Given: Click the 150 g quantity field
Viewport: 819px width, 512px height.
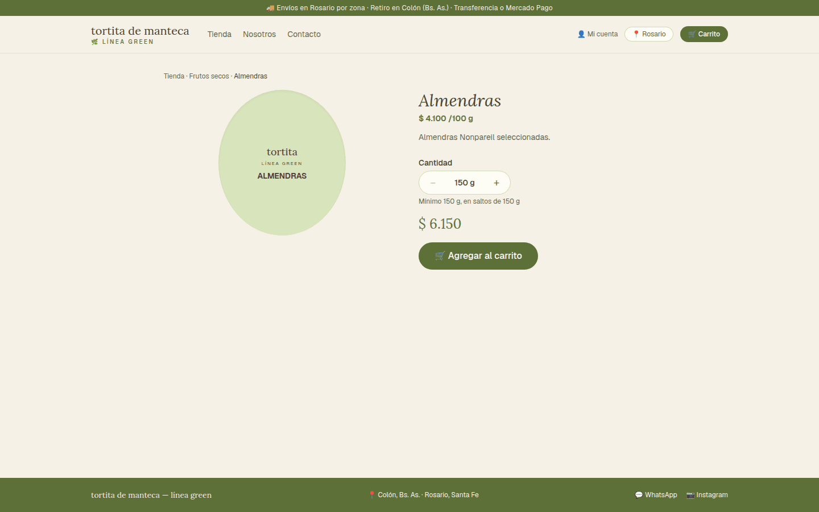Looking at the screenshot, I should (x=465, y=183).
